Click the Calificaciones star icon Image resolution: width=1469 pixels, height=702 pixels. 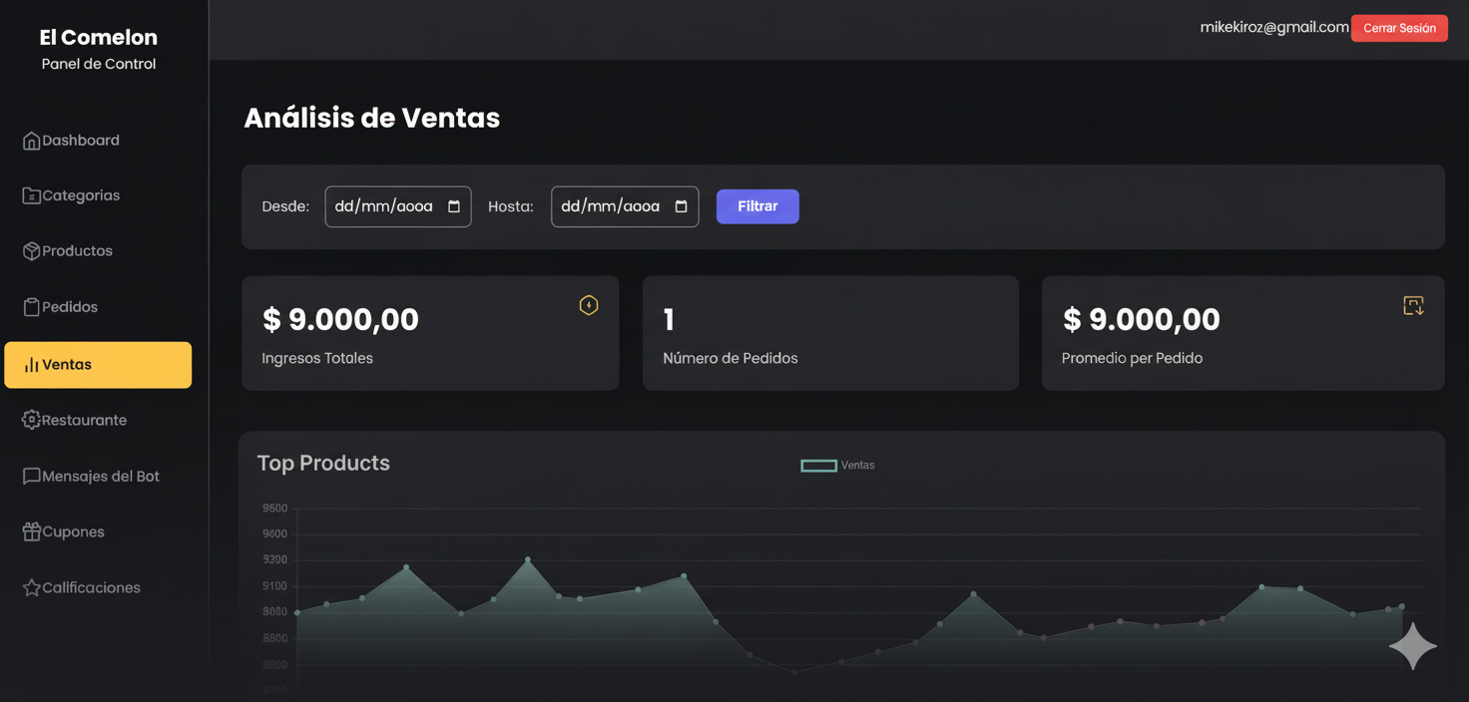point(31,588)
